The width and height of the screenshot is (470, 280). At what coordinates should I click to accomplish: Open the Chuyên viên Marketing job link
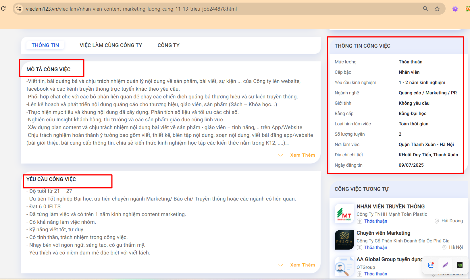383,233
